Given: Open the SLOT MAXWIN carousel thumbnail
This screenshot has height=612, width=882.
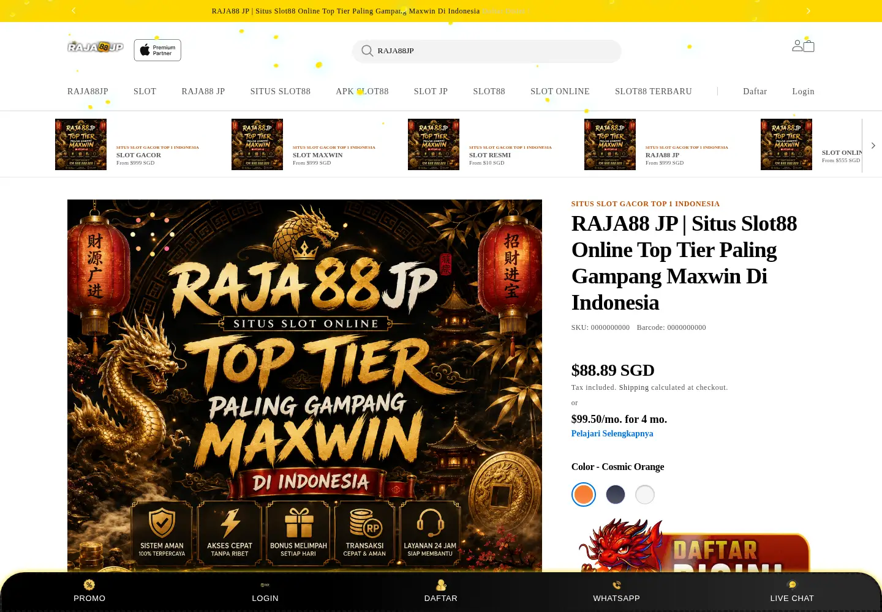Looking at the screenshot, I should pyautogui.click(x=257, y=144).
